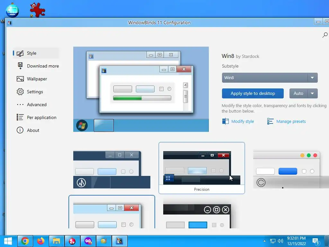Click the volume speaker tray icon
The width and height of the screenshot is (329, 247).
click(280, 241)
